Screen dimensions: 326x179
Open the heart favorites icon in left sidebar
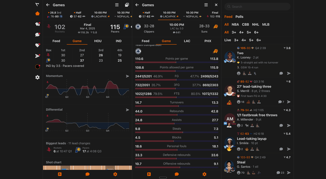(x=37, y=45)
